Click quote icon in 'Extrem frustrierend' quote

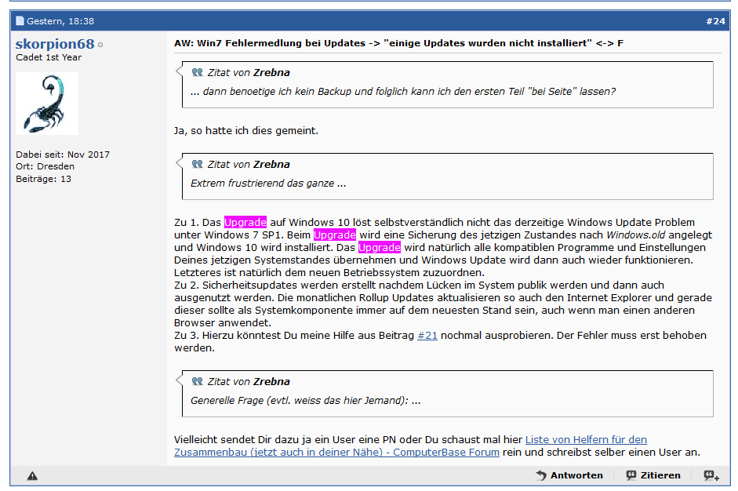(x=197, y=164)
